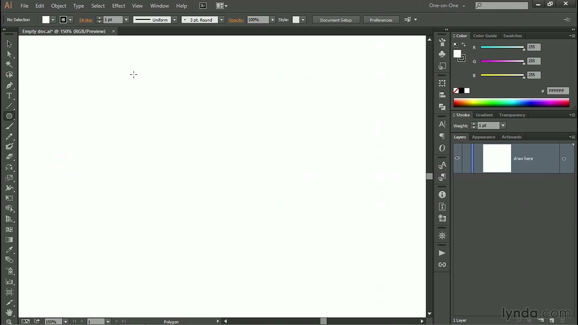Open the Actions panel (play icon)
The image size is (578, 325).
click(x=442, y=253)
